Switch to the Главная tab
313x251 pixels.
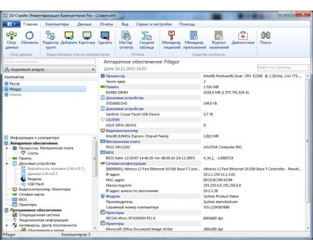coord(31,24)
